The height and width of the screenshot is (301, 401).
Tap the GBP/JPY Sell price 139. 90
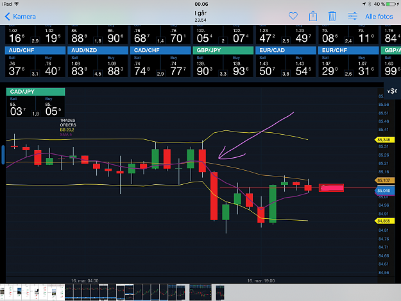(205, 69)
